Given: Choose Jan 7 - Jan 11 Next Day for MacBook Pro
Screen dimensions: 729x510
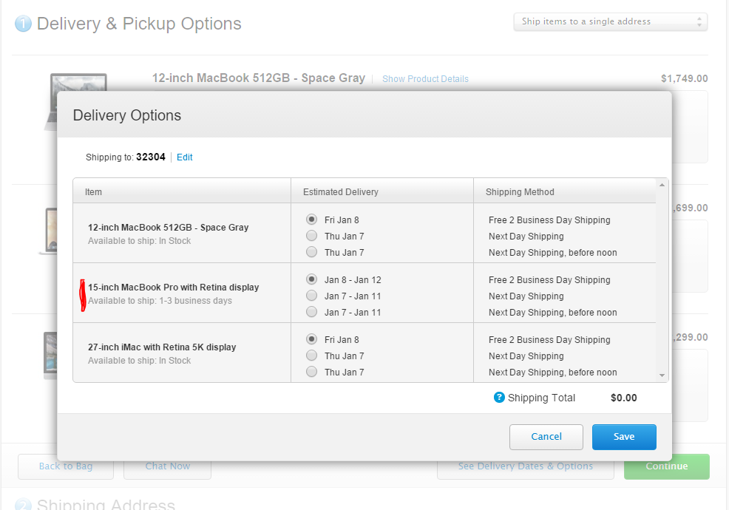Looking at the screenshot, I should pyautogui.click(x=312, y=296).
